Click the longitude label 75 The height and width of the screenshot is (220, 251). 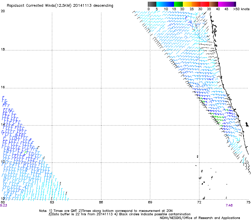pyautogui.click(x=248, y=202)
